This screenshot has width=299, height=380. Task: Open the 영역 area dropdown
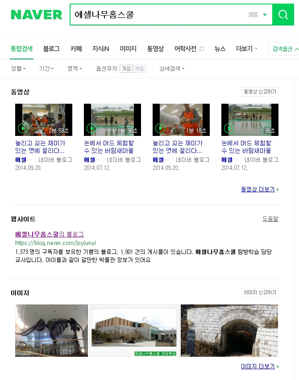coord(74,68)
